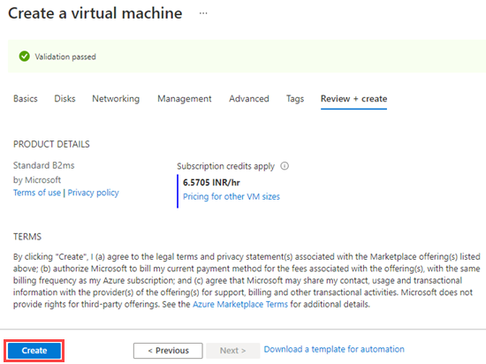Open Download a template for automation link
Screen dimensions: 486x364
[334, 349]
